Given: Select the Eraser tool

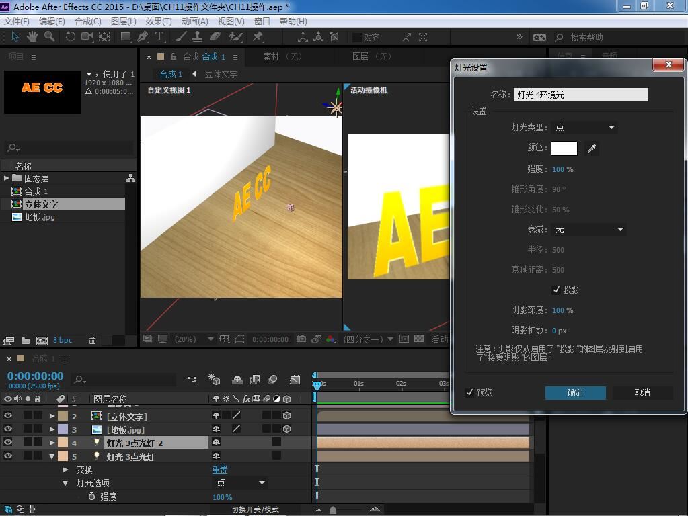Looking at the screenshot, I should click(x=215, y=37).
